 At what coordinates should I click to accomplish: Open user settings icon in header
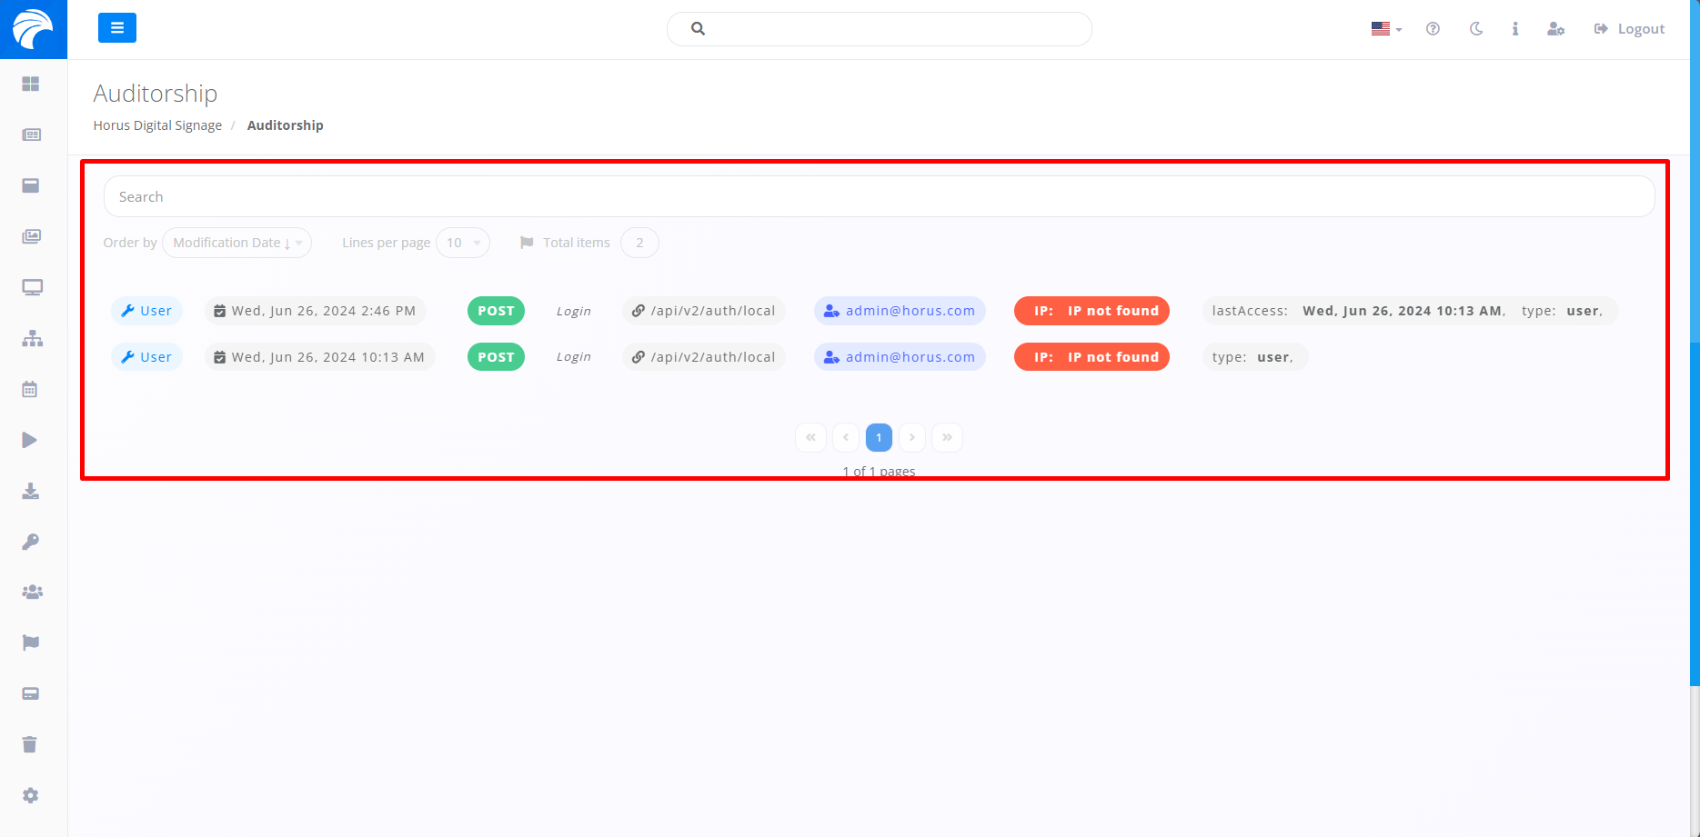pos(1555,29)
